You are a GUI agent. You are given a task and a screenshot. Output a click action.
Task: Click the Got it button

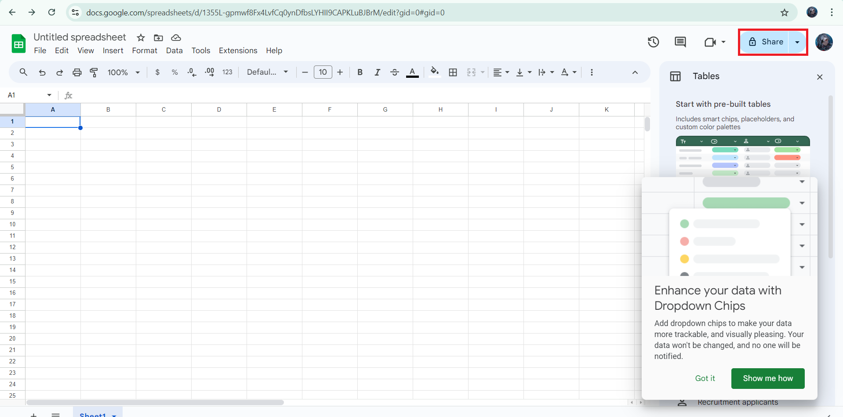tap(705, 378)
